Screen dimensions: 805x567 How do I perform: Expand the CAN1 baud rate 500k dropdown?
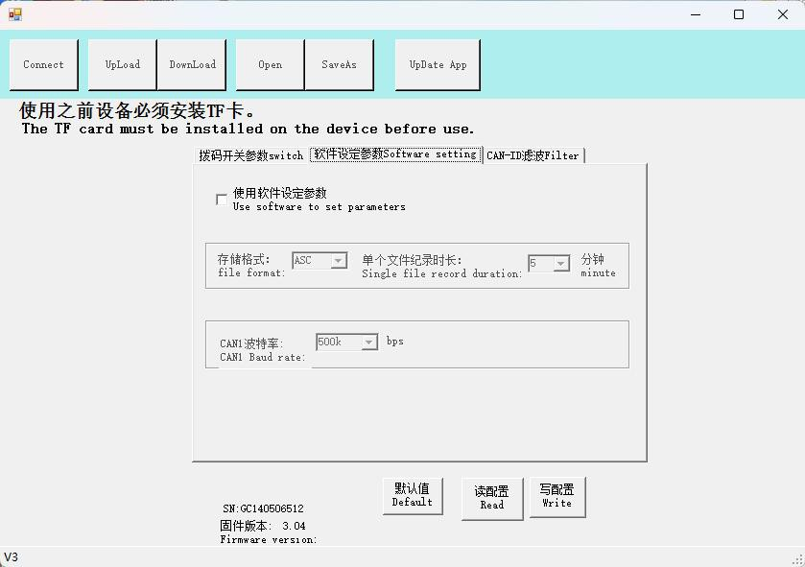point(368,343)
